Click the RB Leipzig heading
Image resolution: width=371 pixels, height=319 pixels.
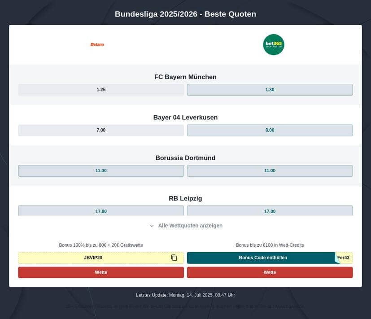tap(185, 198)
